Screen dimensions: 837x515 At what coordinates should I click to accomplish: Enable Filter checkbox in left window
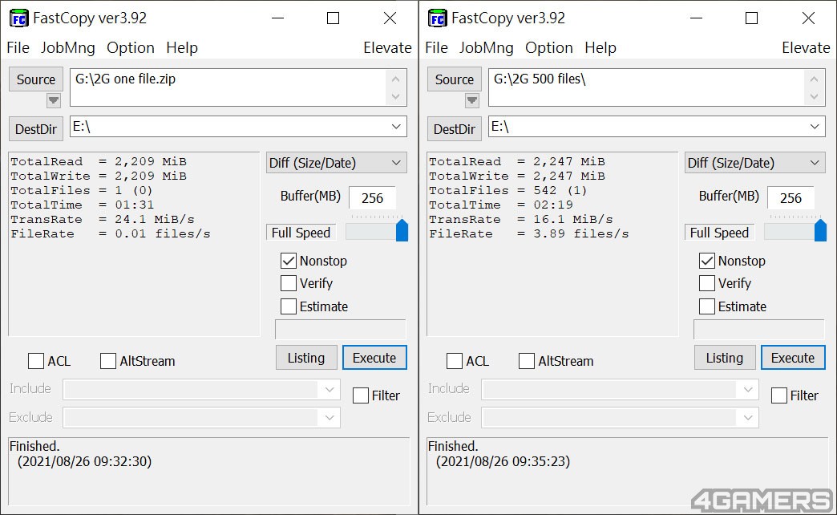coord(360,395)
